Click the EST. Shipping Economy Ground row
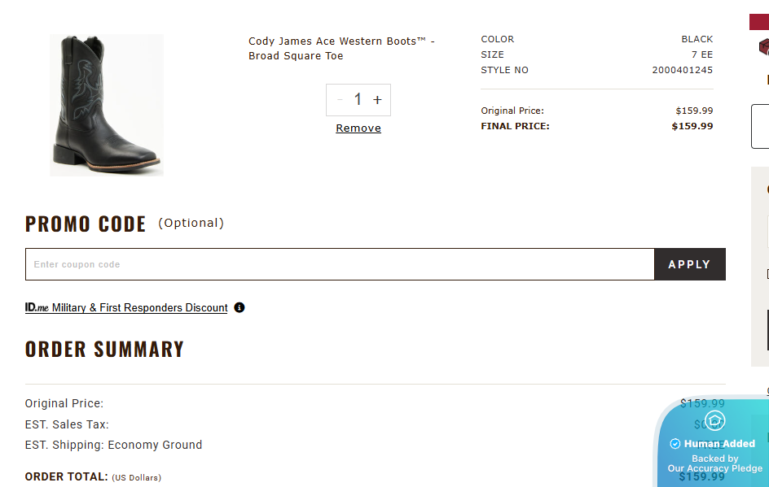Viewport: 769px width, 487px height. coord(113,445)
